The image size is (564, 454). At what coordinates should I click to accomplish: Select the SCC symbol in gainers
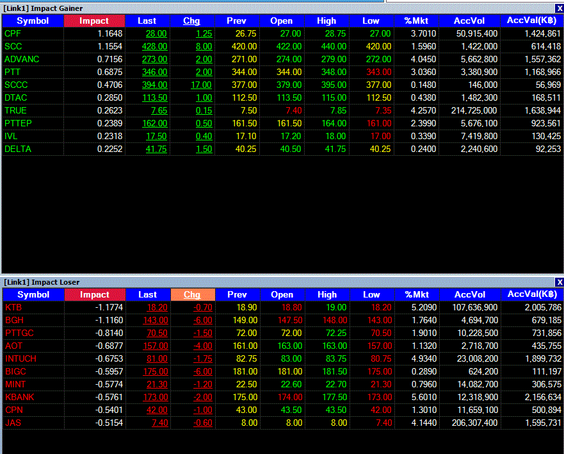[x=13, y=46]
